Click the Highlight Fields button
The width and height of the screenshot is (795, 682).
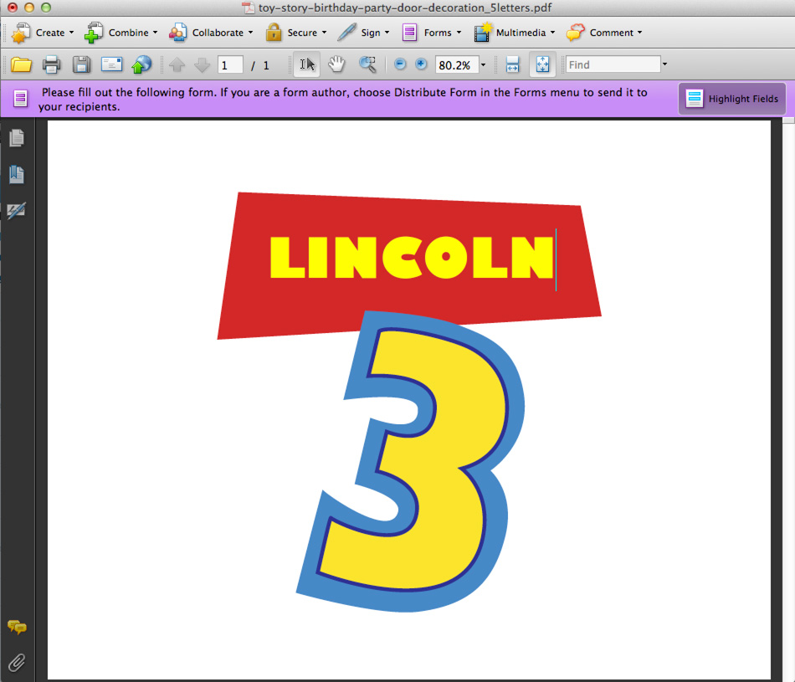[x=732, y=99]
